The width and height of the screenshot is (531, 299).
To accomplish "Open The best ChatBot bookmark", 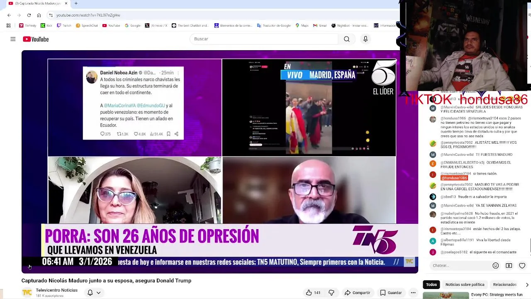I will [190, 26].
